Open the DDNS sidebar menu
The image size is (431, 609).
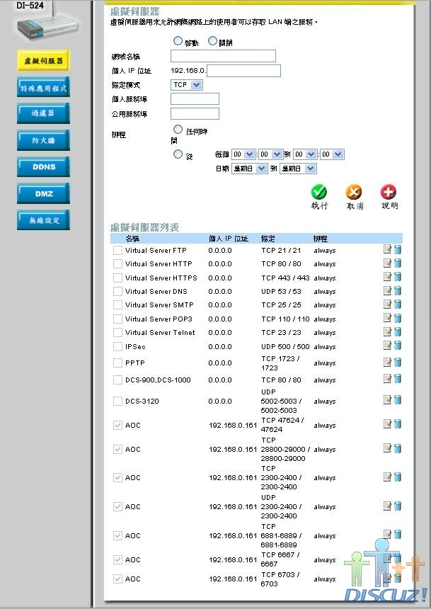click(43, 167)
